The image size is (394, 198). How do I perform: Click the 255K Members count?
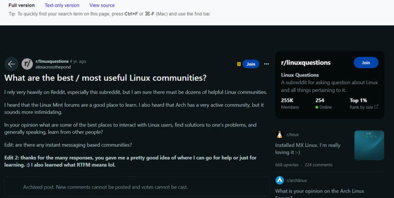290,103
